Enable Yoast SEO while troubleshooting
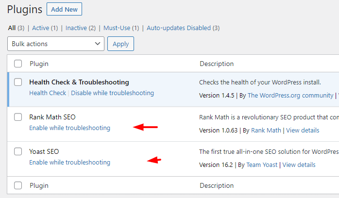This screenshot has width=339, height=198. coord(69,163)
